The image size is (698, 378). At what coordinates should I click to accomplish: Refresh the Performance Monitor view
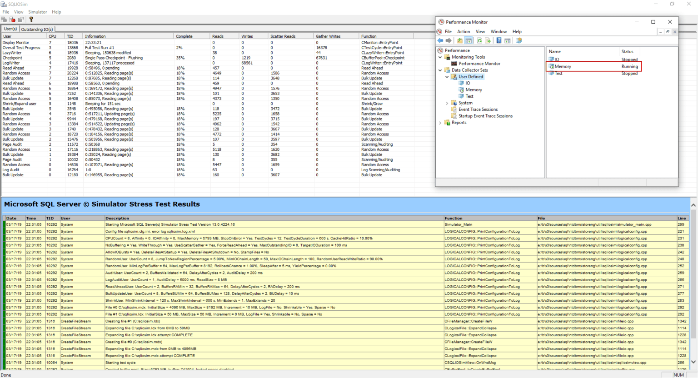(479, 40)
